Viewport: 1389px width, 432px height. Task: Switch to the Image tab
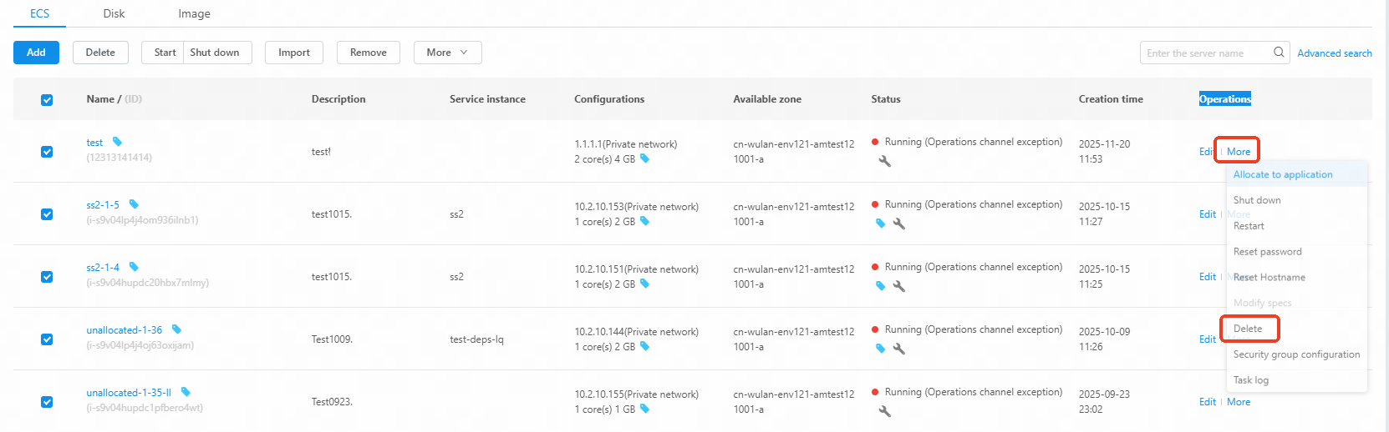194,13
